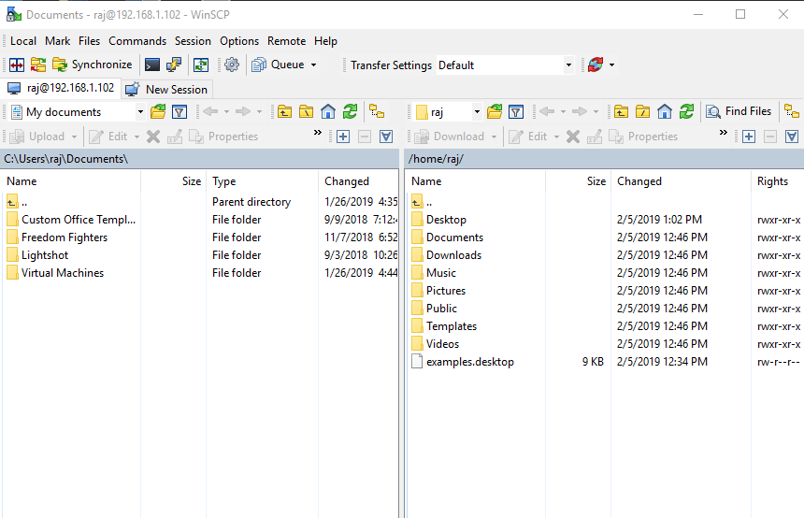
Task: Click the local Invert Selection icon
Action: tap(386, 137)
